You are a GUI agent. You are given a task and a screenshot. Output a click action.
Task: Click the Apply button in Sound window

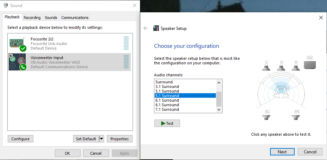(x=124, y=153)
